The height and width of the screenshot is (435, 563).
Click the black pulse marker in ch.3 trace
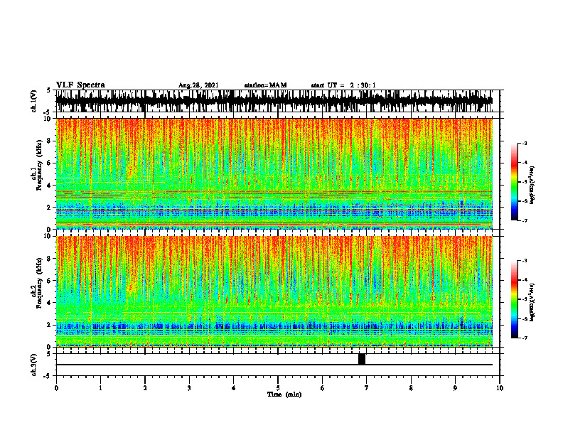(x=362, y=359)
